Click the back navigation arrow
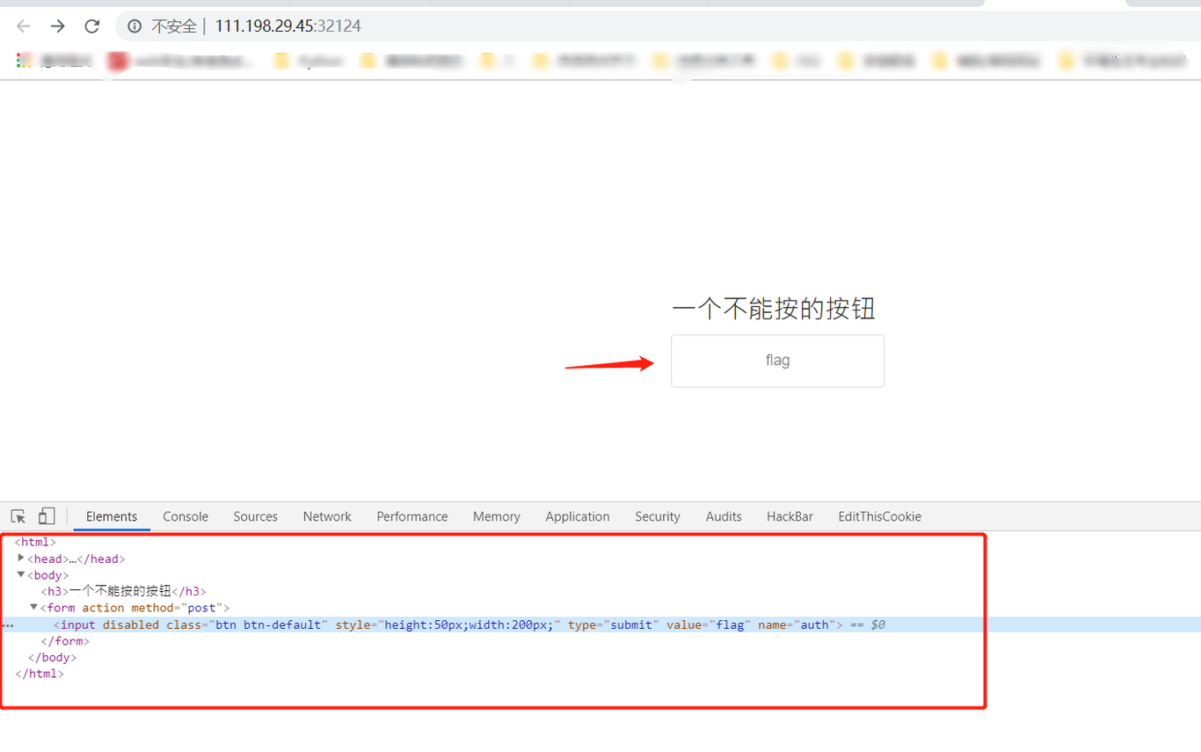Image resolution: width=1201 pixels, height=752 pixels. pyautogui.click(x=22, y=26)
